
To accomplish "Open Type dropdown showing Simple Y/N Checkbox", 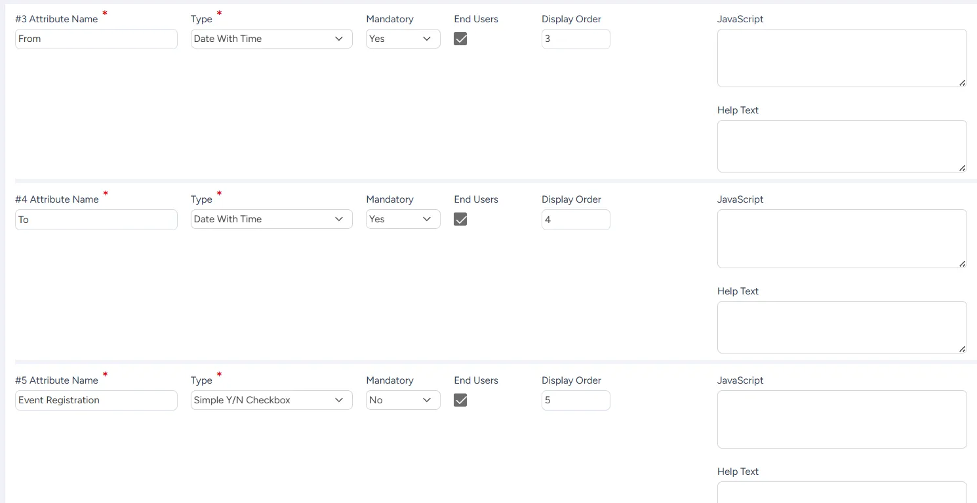I will coord(271,400).
